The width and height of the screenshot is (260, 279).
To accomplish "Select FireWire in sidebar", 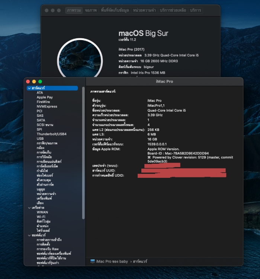I will [43, 102].
